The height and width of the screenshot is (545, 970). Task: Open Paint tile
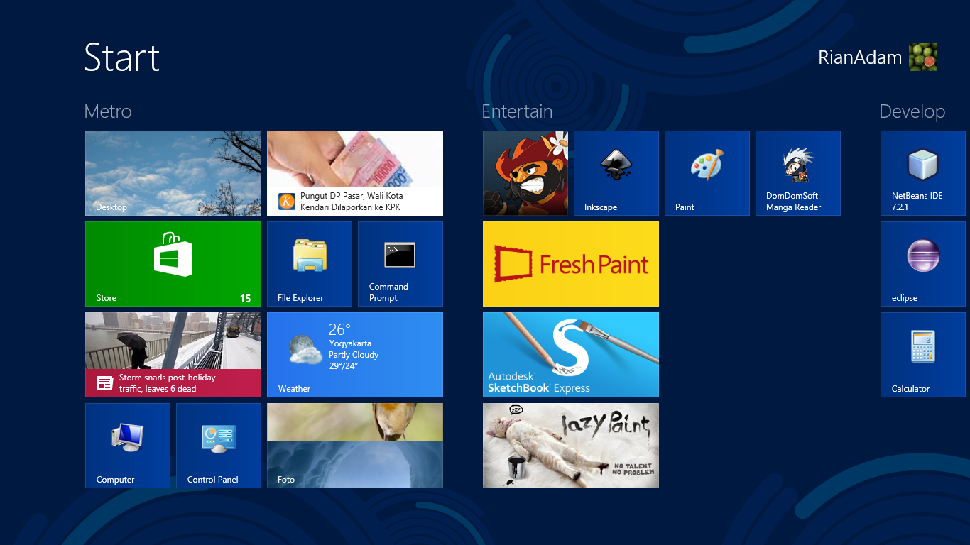[707, 173]
